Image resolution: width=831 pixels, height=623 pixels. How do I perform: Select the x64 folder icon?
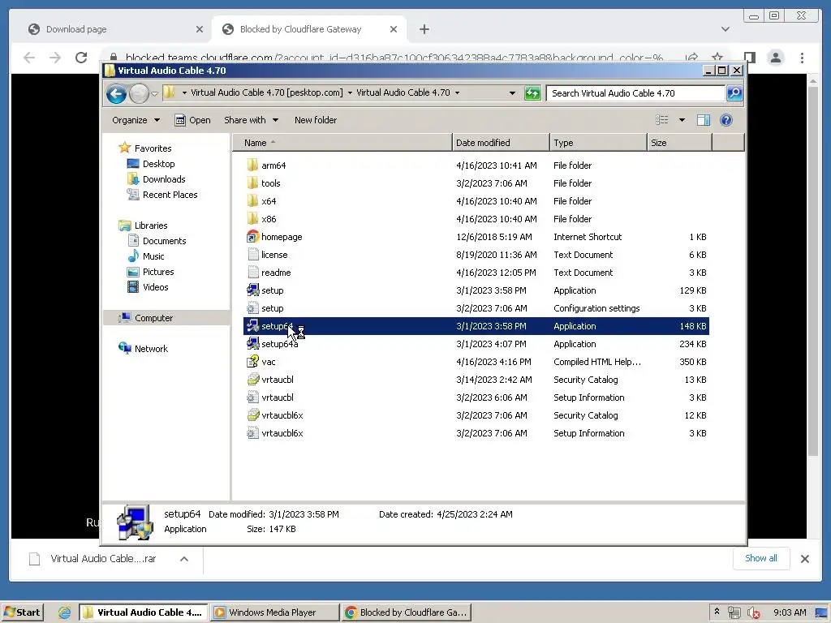(x=253, y=201)
